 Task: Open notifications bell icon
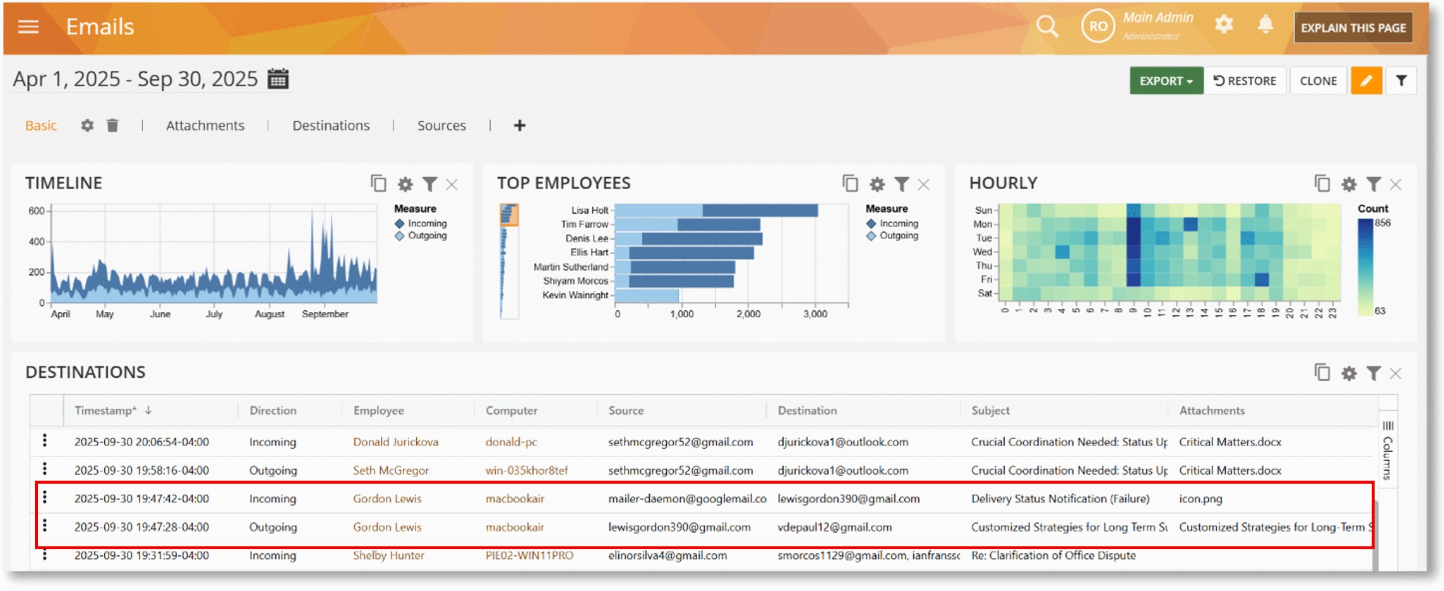[x=1265, y=25]
